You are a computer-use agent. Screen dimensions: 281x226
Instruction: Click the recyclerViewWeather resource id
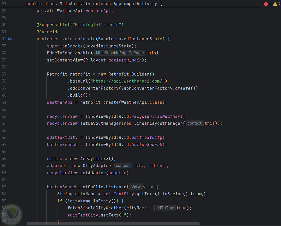point(156,116)
